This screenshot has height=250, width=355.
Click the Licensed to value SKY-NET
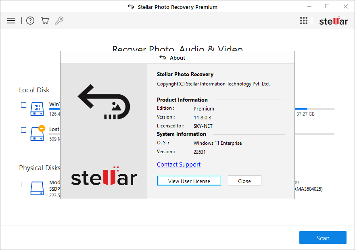coord(203,126)
